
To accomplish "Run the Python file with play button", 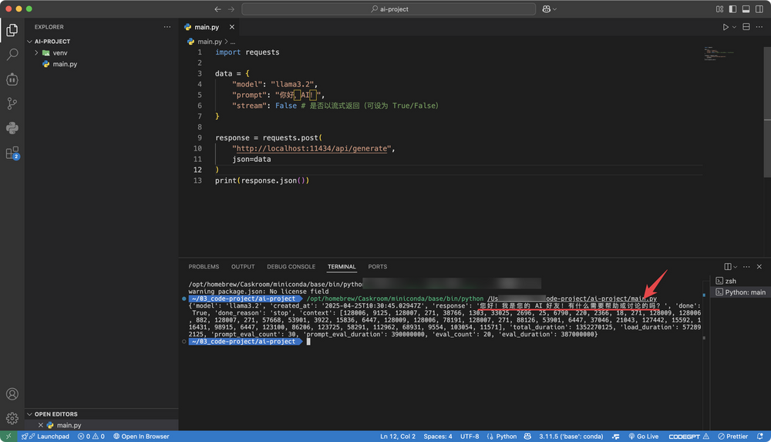I will tap(726, 27).
